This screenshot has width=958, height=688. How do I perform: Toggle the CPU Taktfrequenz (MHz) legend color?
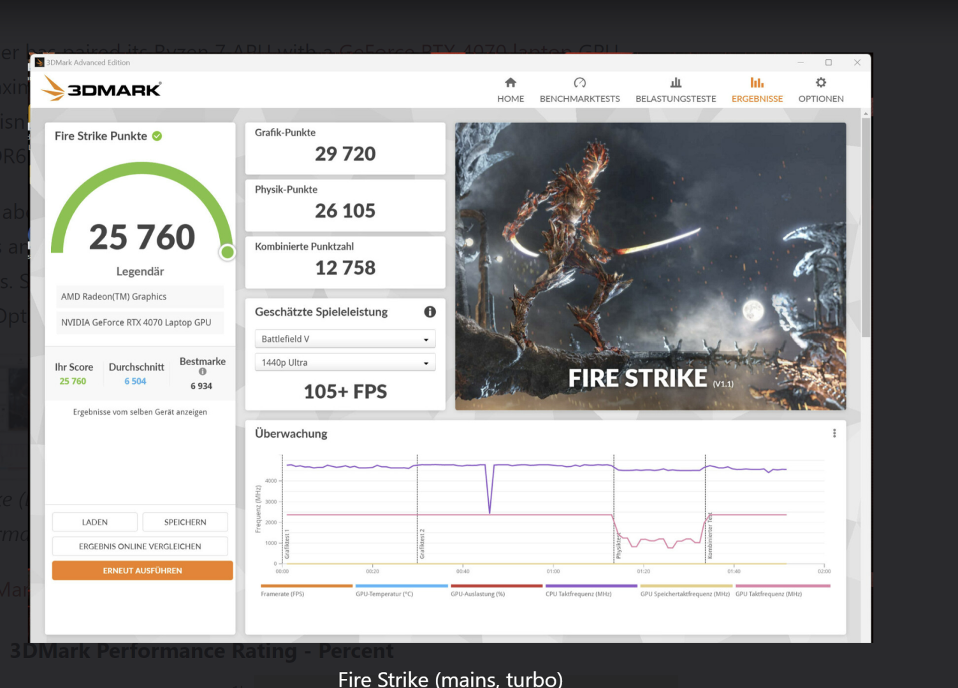click(591, 586)
